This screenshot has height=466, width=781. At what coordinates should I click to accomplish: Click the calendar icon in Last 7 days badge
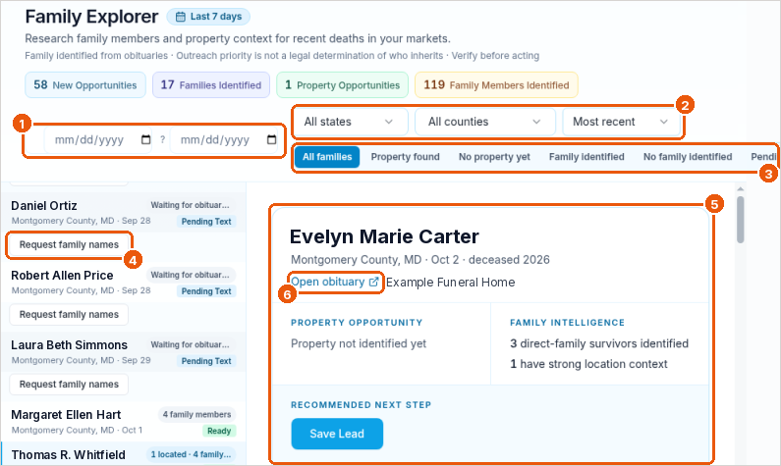(181, 17)
